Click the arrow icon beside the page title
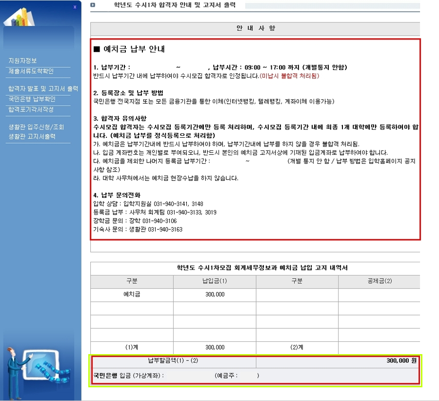439x401 pixels. click(x=93, y=5)
